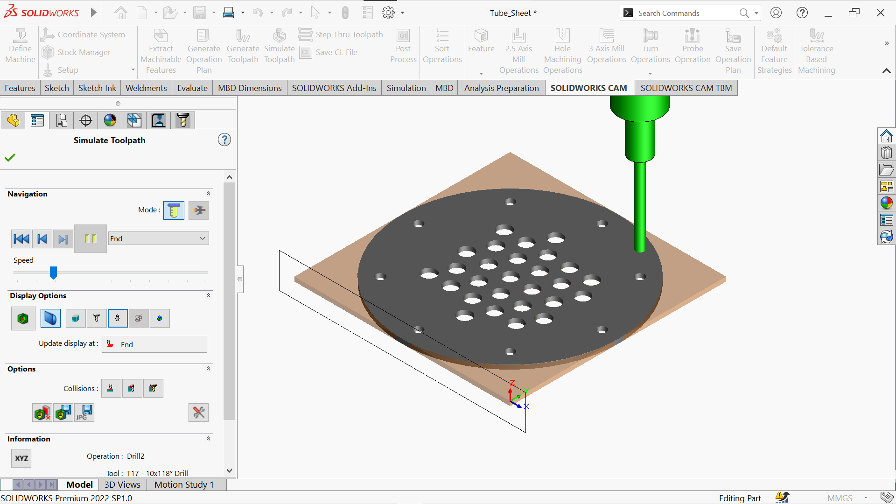Collapse the Information section
Image resolution: width=896 pixels, height=504 pixels.
208,439
